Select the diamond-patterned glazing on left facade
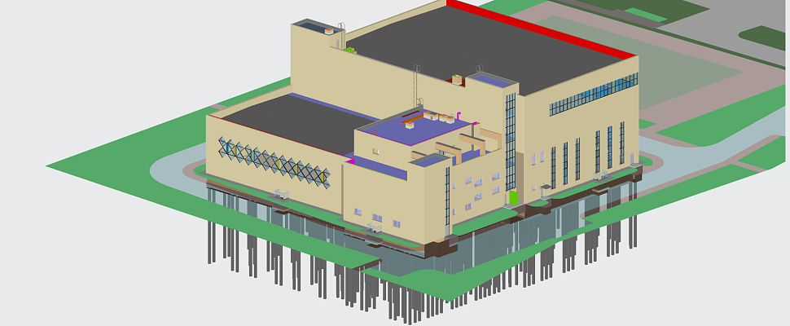Screen dimensions: 790x326 point(274,162)
